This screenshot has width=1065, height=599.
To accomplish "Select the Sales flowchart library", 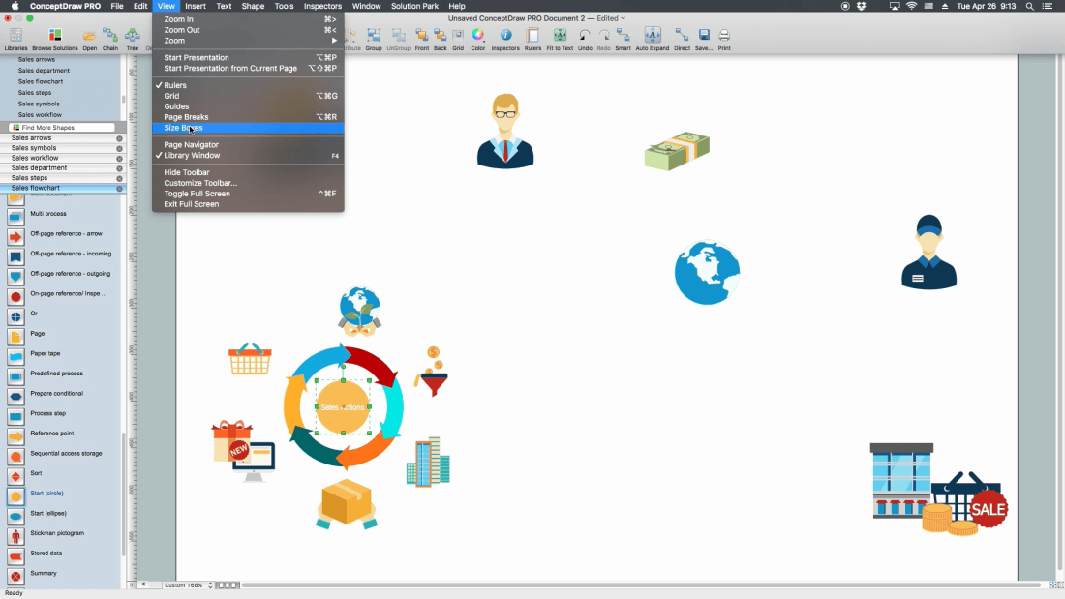I will (63, 188).
